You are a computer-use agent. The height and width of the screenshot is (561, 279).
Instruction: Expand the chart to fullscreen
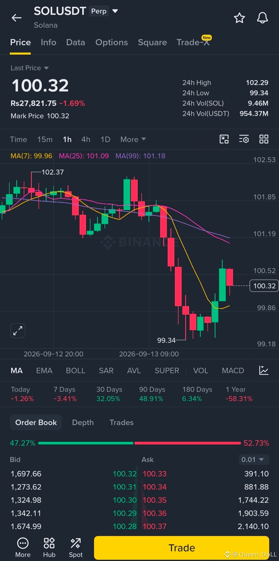tap(18, 331)
